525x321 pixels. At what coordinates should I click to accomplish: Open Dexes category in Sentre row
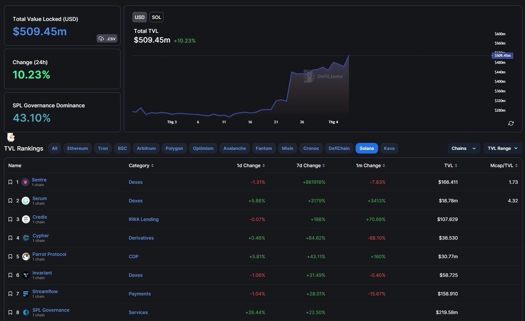136,182
